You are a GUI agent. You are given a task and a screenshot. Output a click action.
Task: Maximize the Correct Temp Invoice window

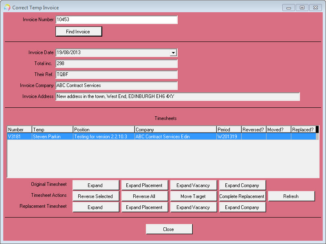click(x=302, y=8)
